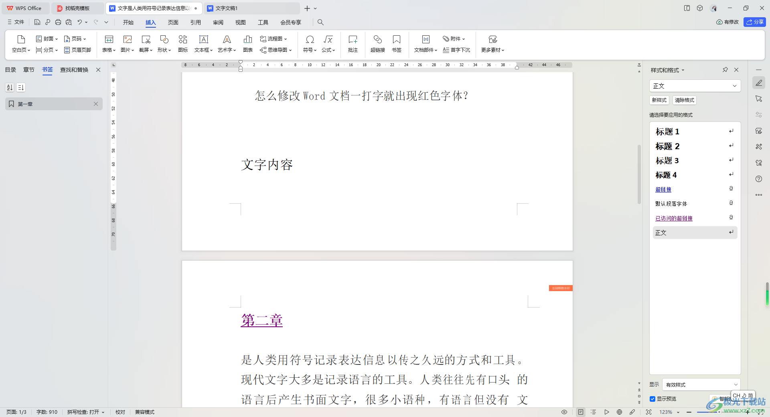The width and height of the screenshot is (770, 417).
Task: Insert a symbol
Action: (x=310, y=44)
